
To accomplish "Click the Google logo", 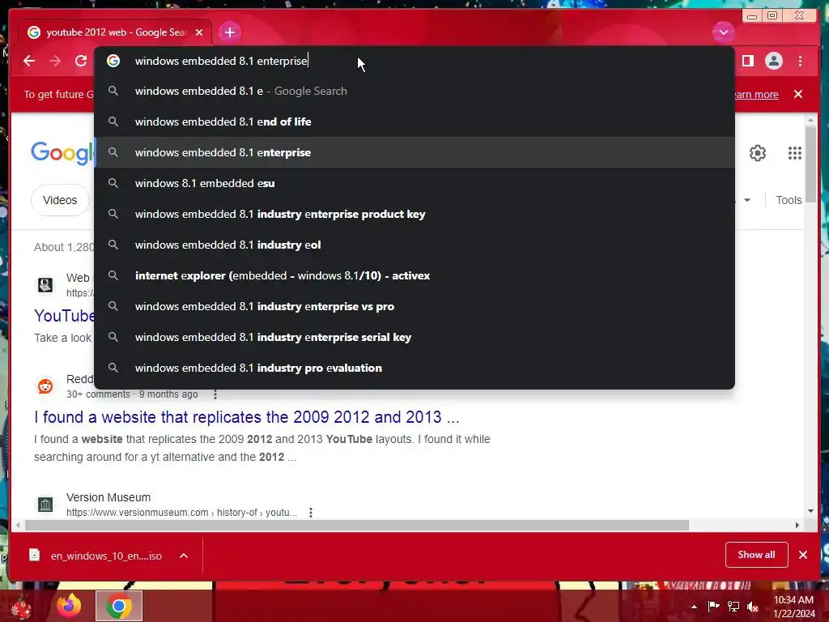I will (x=62, y=153).
